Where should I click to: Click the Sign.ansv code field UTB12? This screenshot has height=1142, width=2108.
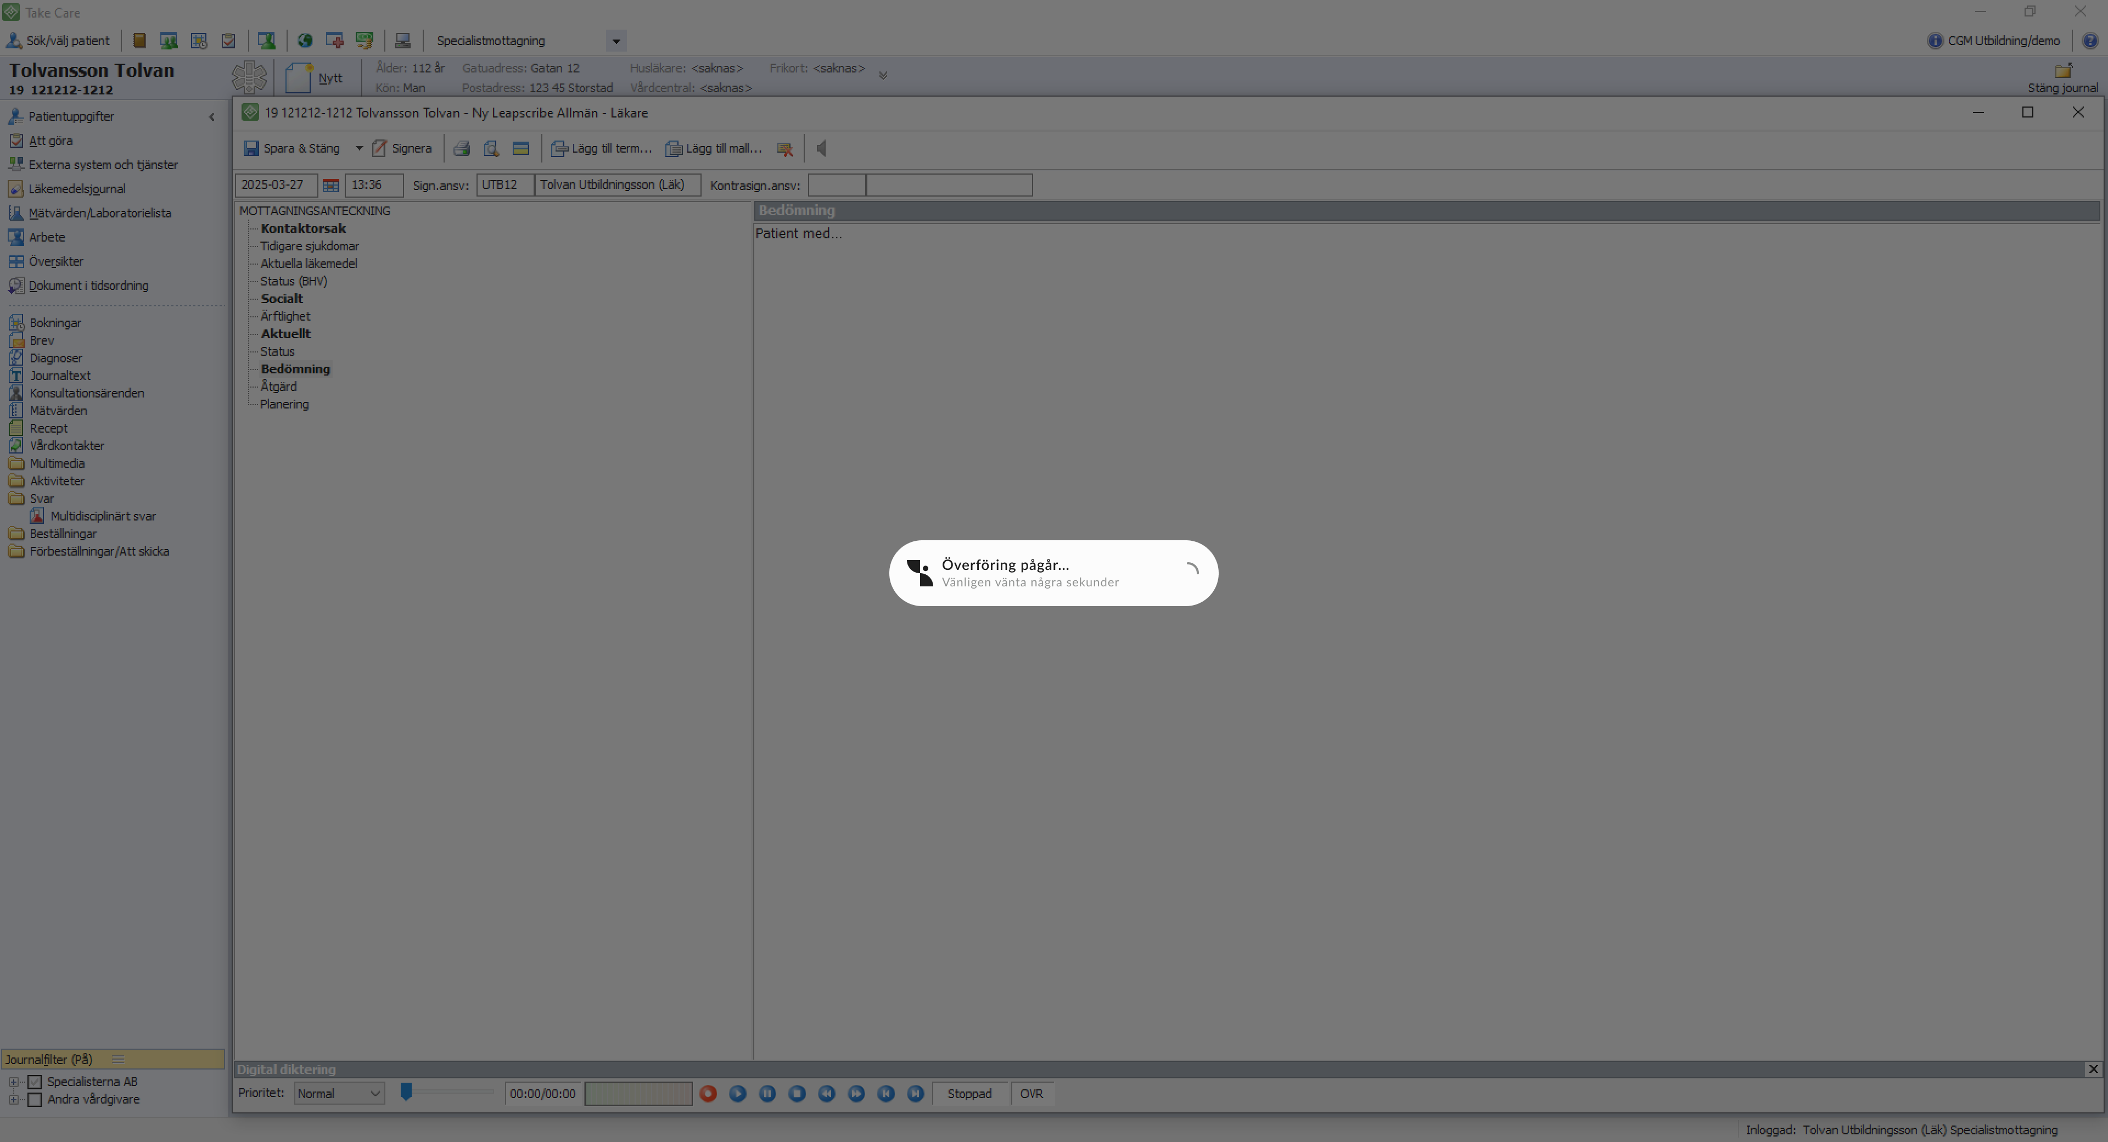pyautogui.click(x=504, y=185)
